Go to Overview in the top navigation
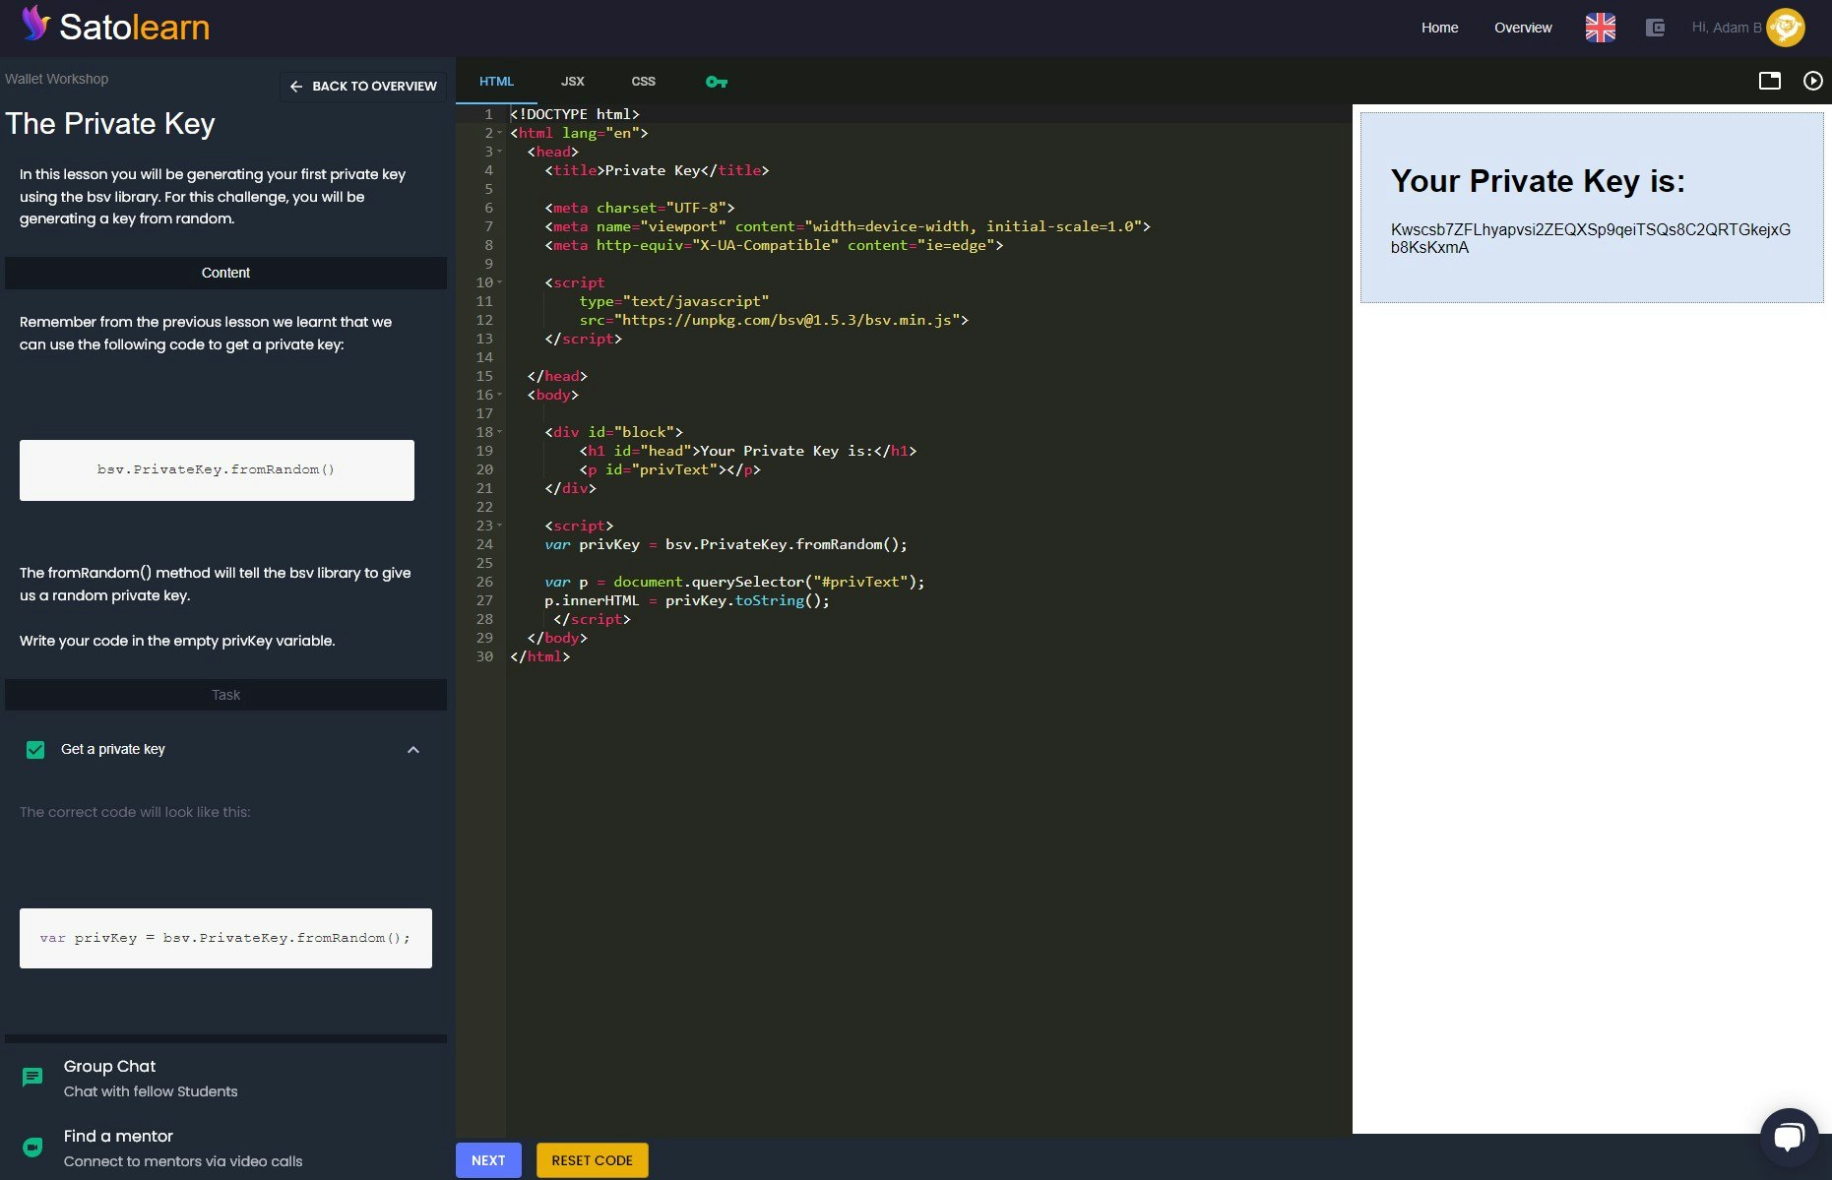 click(1523, 28)
